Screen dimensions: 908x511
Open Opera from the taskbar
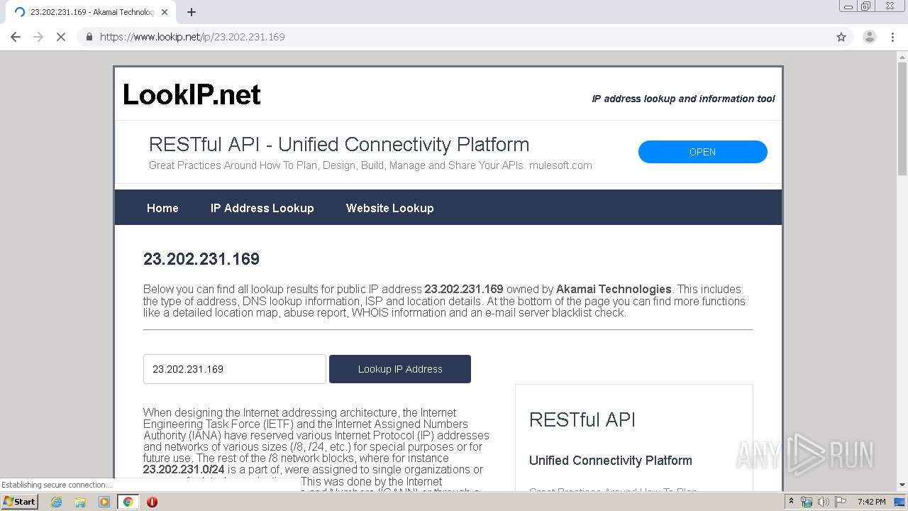click(x=152, y=502)
